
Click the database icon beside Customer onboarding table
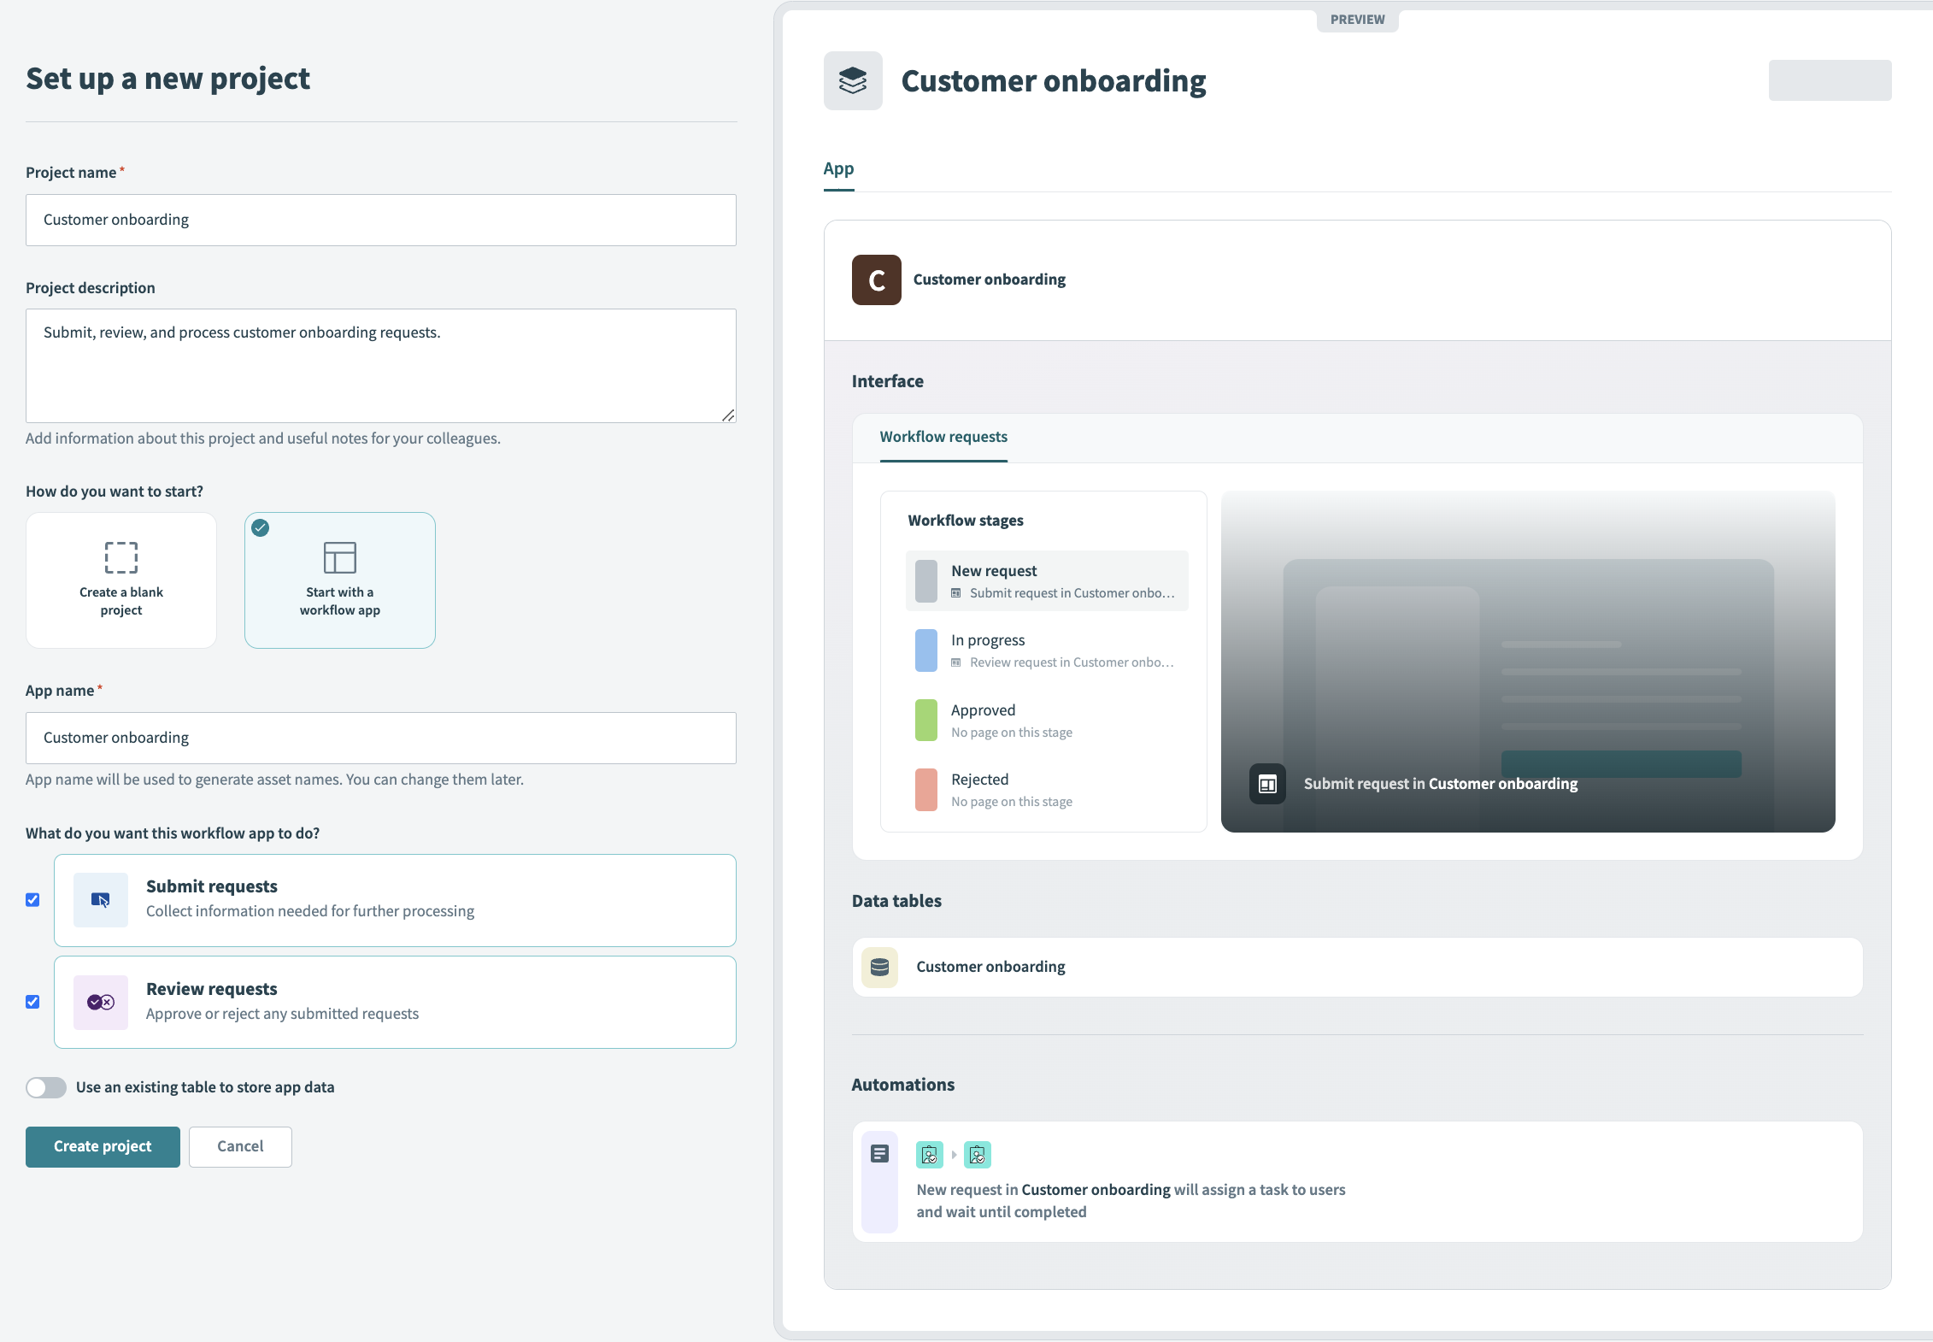879,967
